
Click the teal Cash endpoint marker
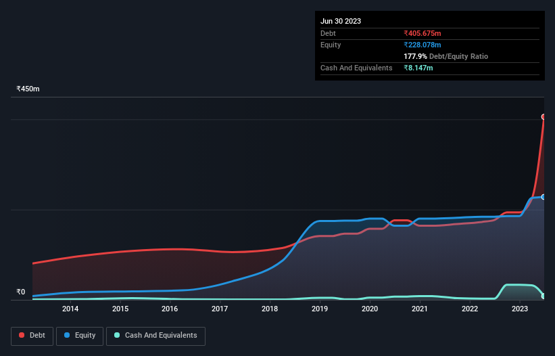[x=544, y=296]
